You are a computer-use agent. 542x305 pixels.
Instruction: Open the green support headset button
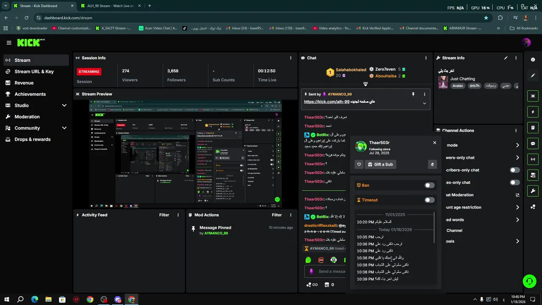pos(529,281)
